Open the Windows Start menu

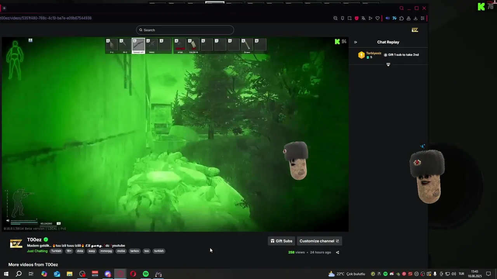coord(6,274)
